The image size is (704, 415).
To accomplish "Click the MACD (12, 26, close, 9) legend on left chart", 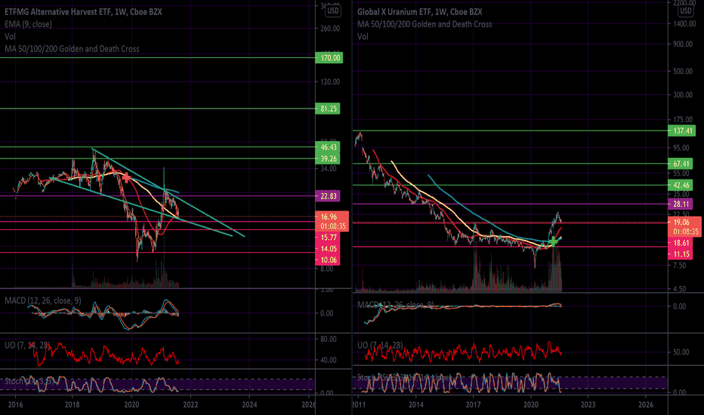I will pyautogui.click(x=43, y=300).
